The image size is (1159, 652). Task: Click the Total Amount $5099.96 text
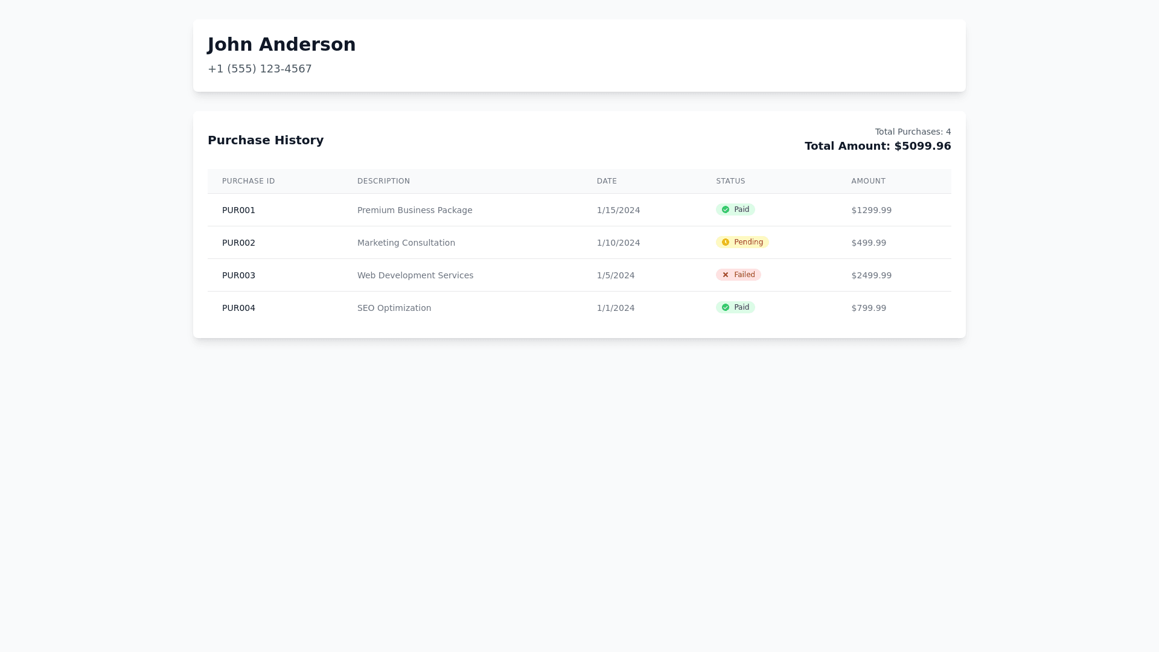(x=878, y=146)
